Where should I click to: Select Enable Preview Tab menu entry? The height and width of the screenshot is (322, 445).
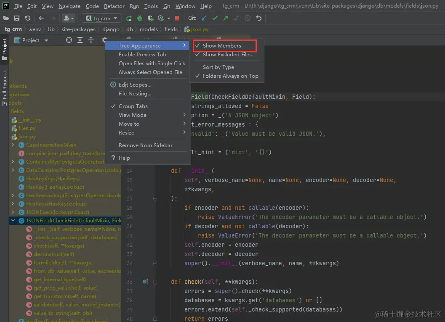pos(142,55)
